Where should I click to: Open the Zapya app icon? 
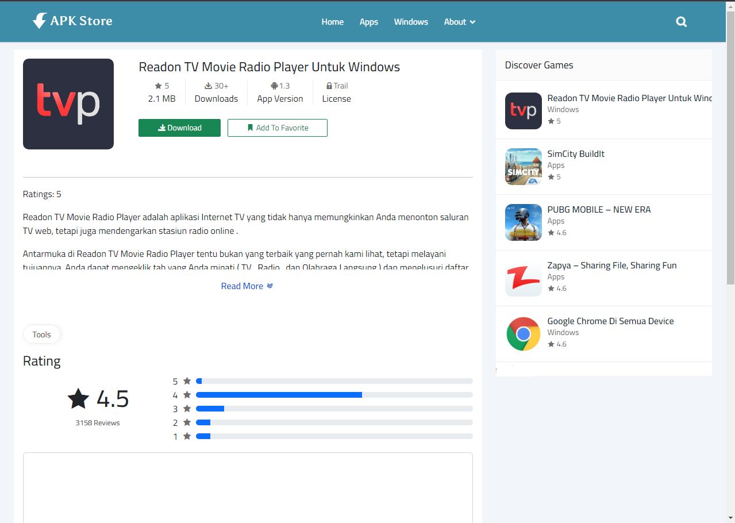(524, 278)
